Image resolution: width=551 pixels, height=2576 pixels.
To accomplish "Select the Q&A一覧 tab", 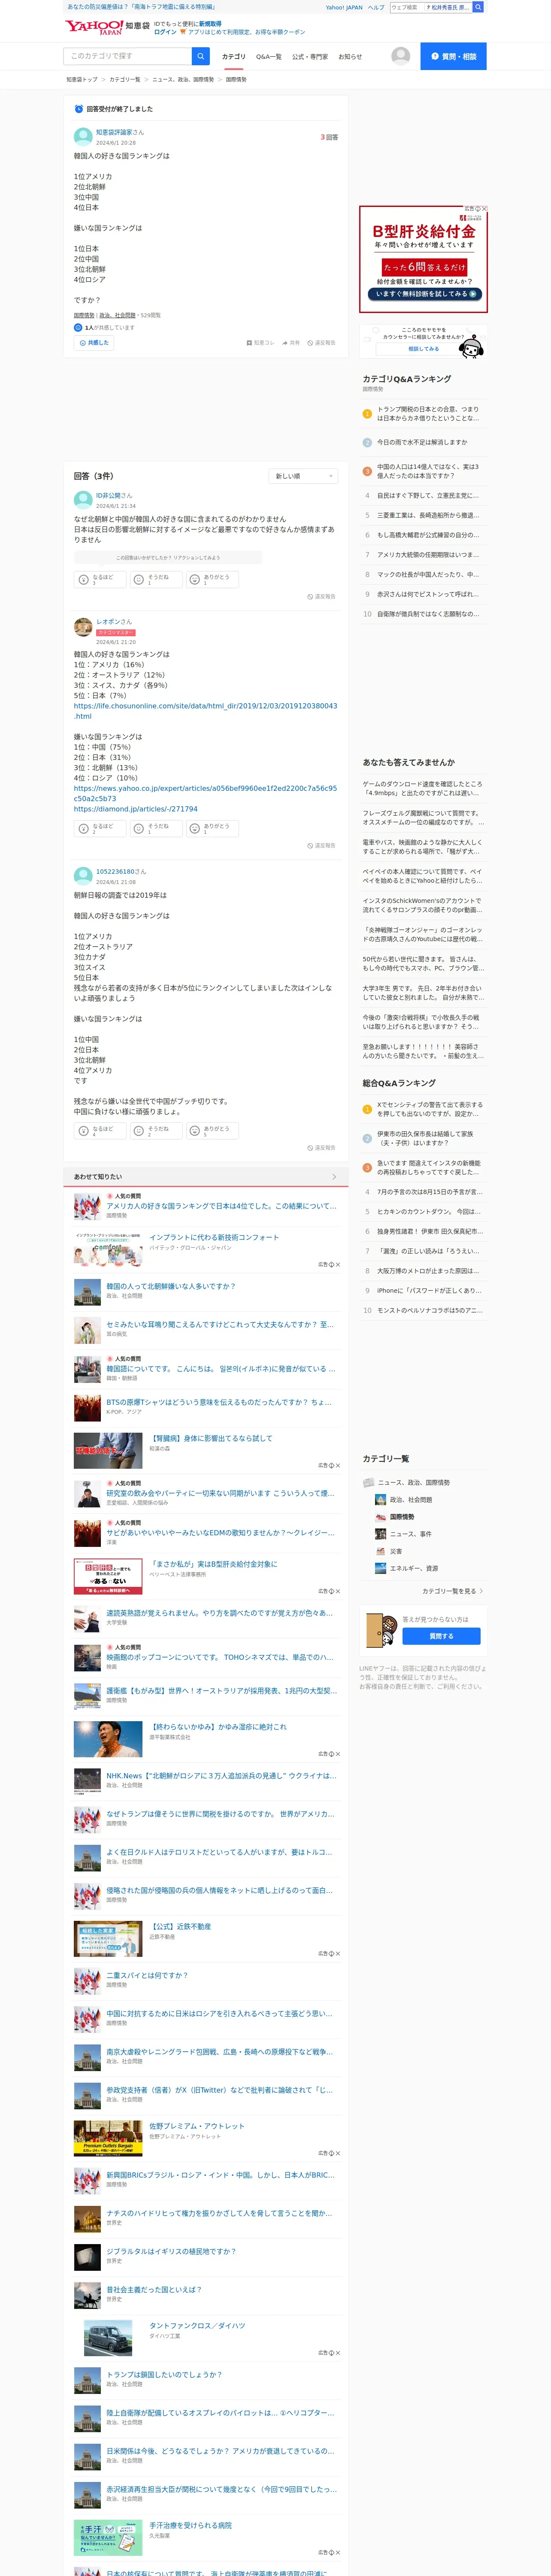I will pyautogui.click(x=268, y=57).
